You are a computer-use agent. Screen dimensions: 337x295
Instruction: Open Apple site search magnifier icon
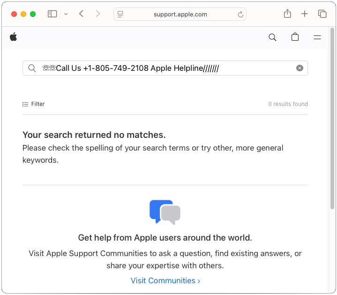point(272,38)
